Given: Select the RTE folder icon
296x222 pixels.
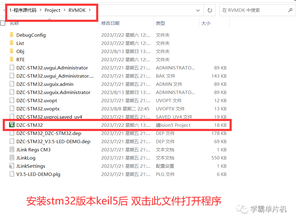Looking at the screenshot, I should pos(12,59).
